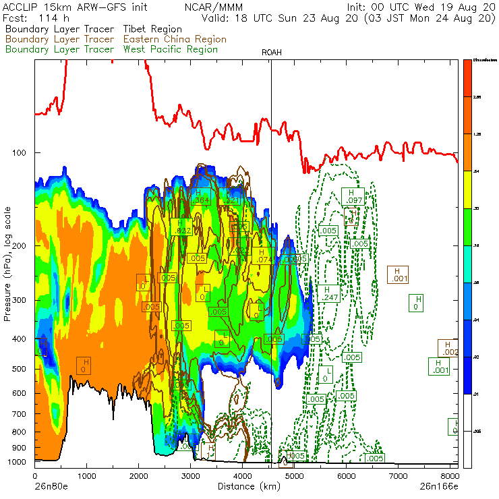Screen dimensions: 499x499
Task: Select the 26n80e start coordinate label
Action: [51, 486]
